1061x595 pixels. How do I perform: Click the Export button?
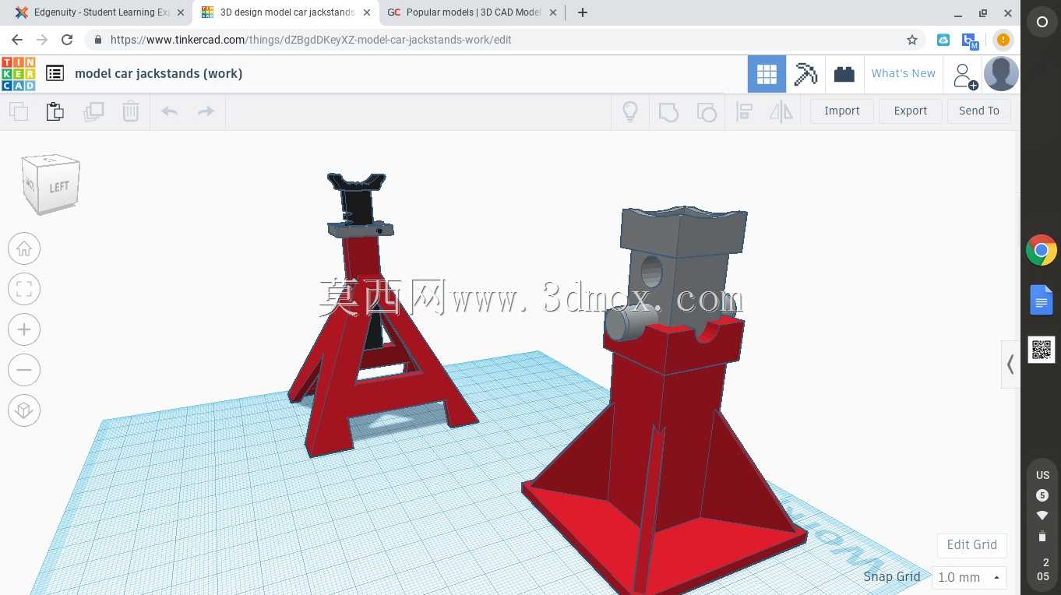pyautogui.click(x=911, y=111)
